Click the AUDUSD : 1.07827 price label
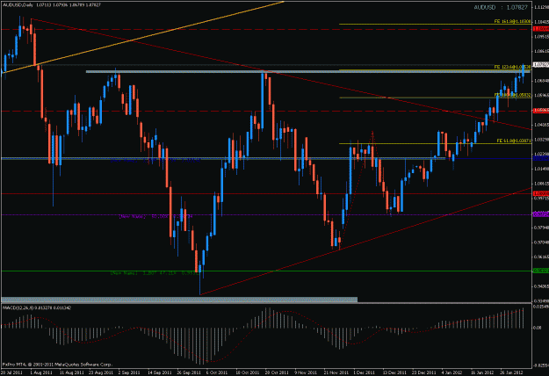Viewport: 549px width, 376px height. pos(501,7)
